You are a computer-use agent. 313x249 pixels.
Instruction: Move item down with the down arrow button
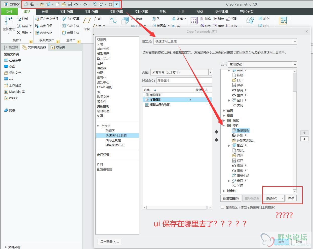tap(304, 139)
